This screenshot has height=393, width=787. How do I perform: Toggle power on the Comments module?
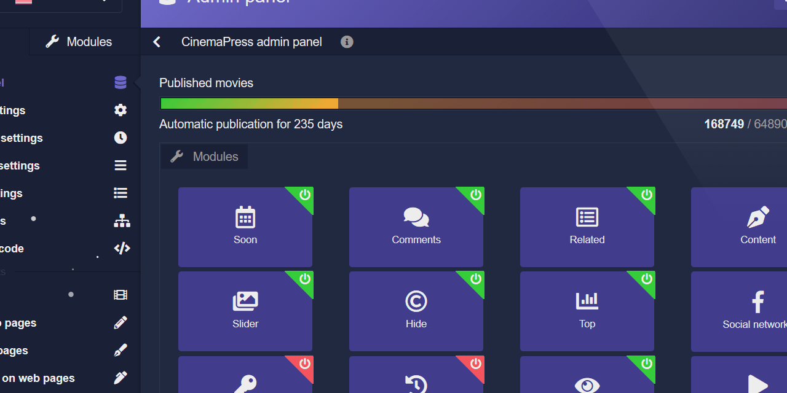[x=475, y=195]
